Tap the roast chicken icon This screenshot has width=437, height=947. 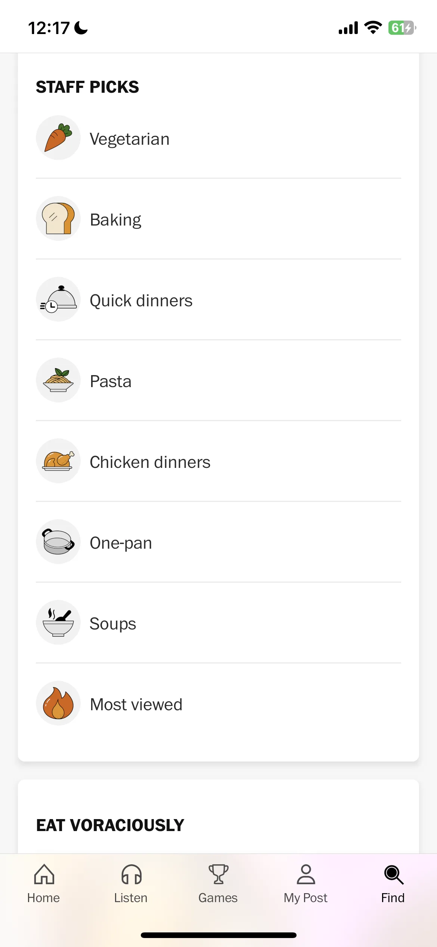[x=58, y=461]
